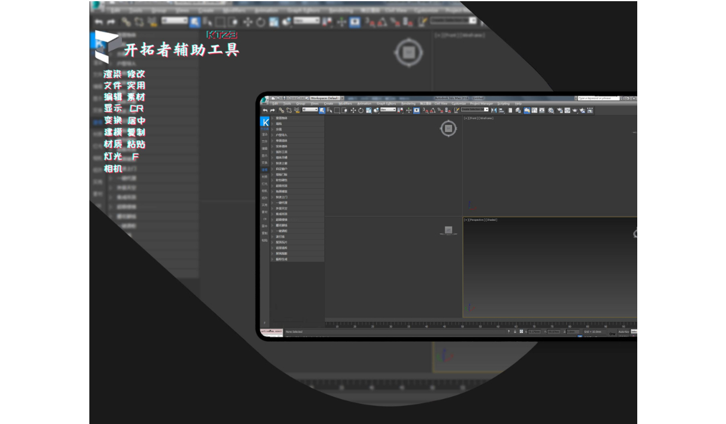
Task: Activate the Select and Link tool
Action: click(x=282, y=110)
